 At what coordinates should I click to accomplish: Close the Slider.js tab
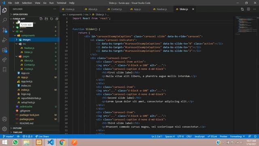(193, 9)
